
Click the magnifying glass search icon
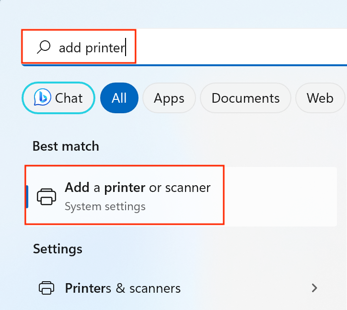[44, 47]
